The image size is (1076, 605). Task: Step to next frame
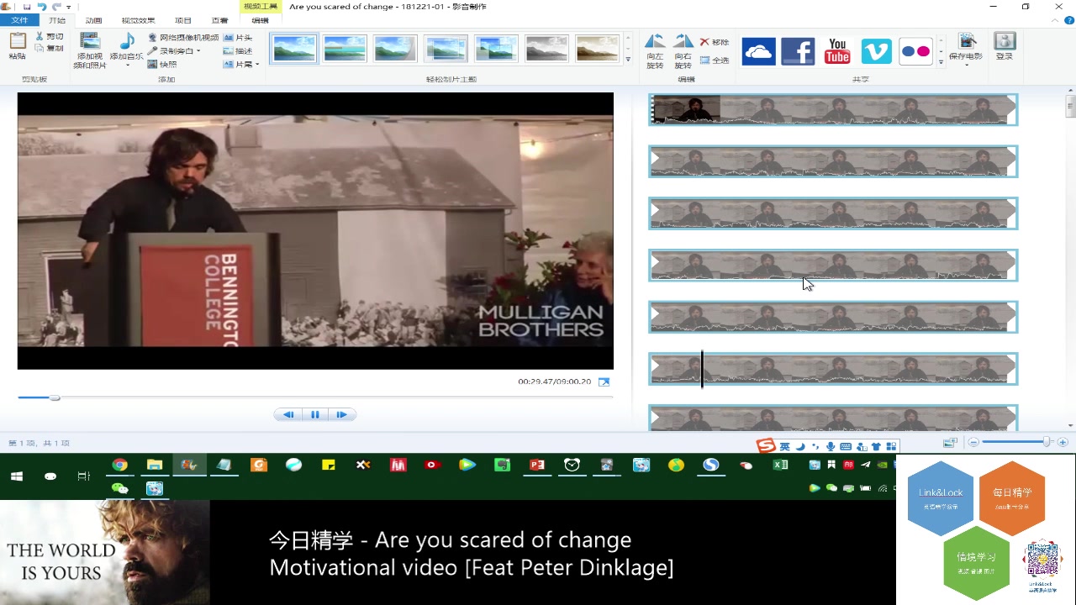[342, 414]
